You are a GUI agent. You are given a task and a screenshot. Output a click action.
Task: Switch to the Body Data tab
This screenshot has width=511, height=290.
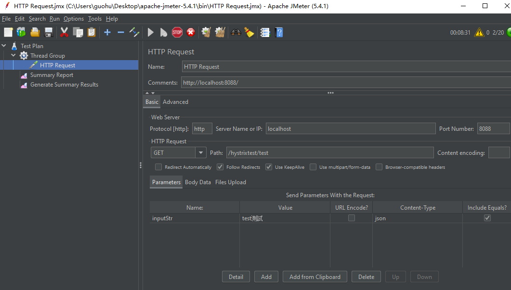(x=198, y=182)
